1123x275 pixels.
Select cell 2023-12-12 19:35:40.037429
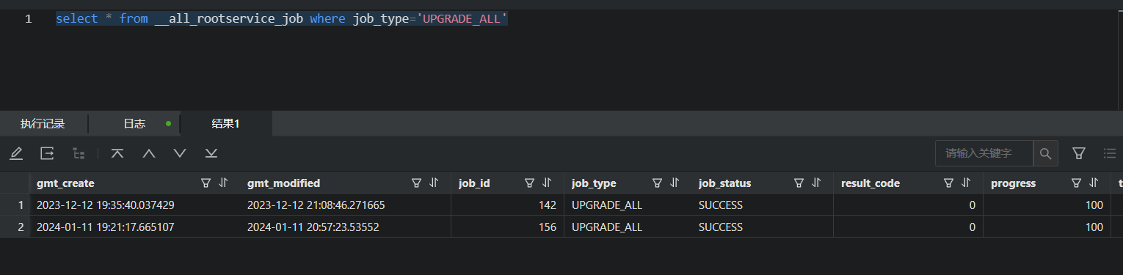pos(134,205)
